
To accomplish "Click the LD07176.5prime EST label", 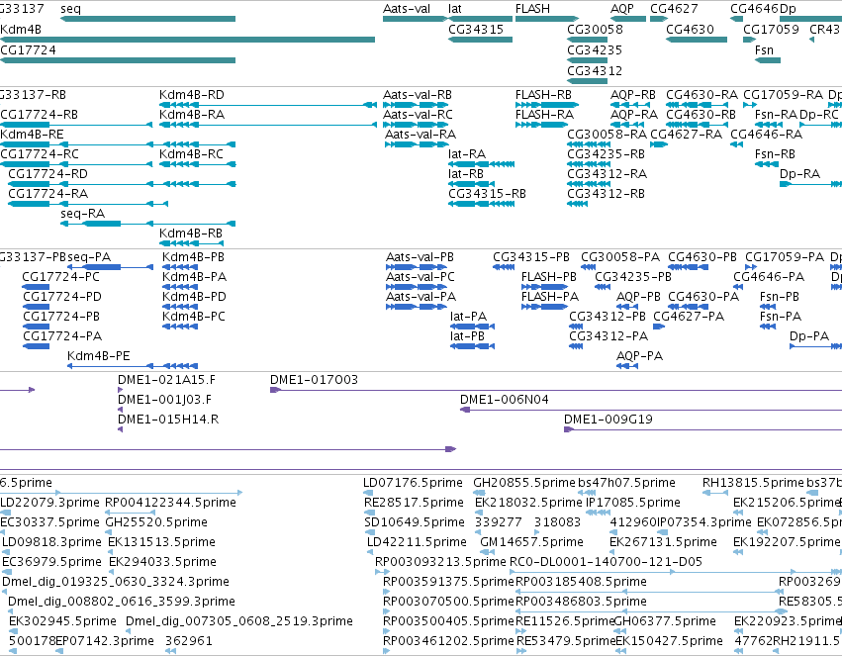I will (x=413, y=483).
